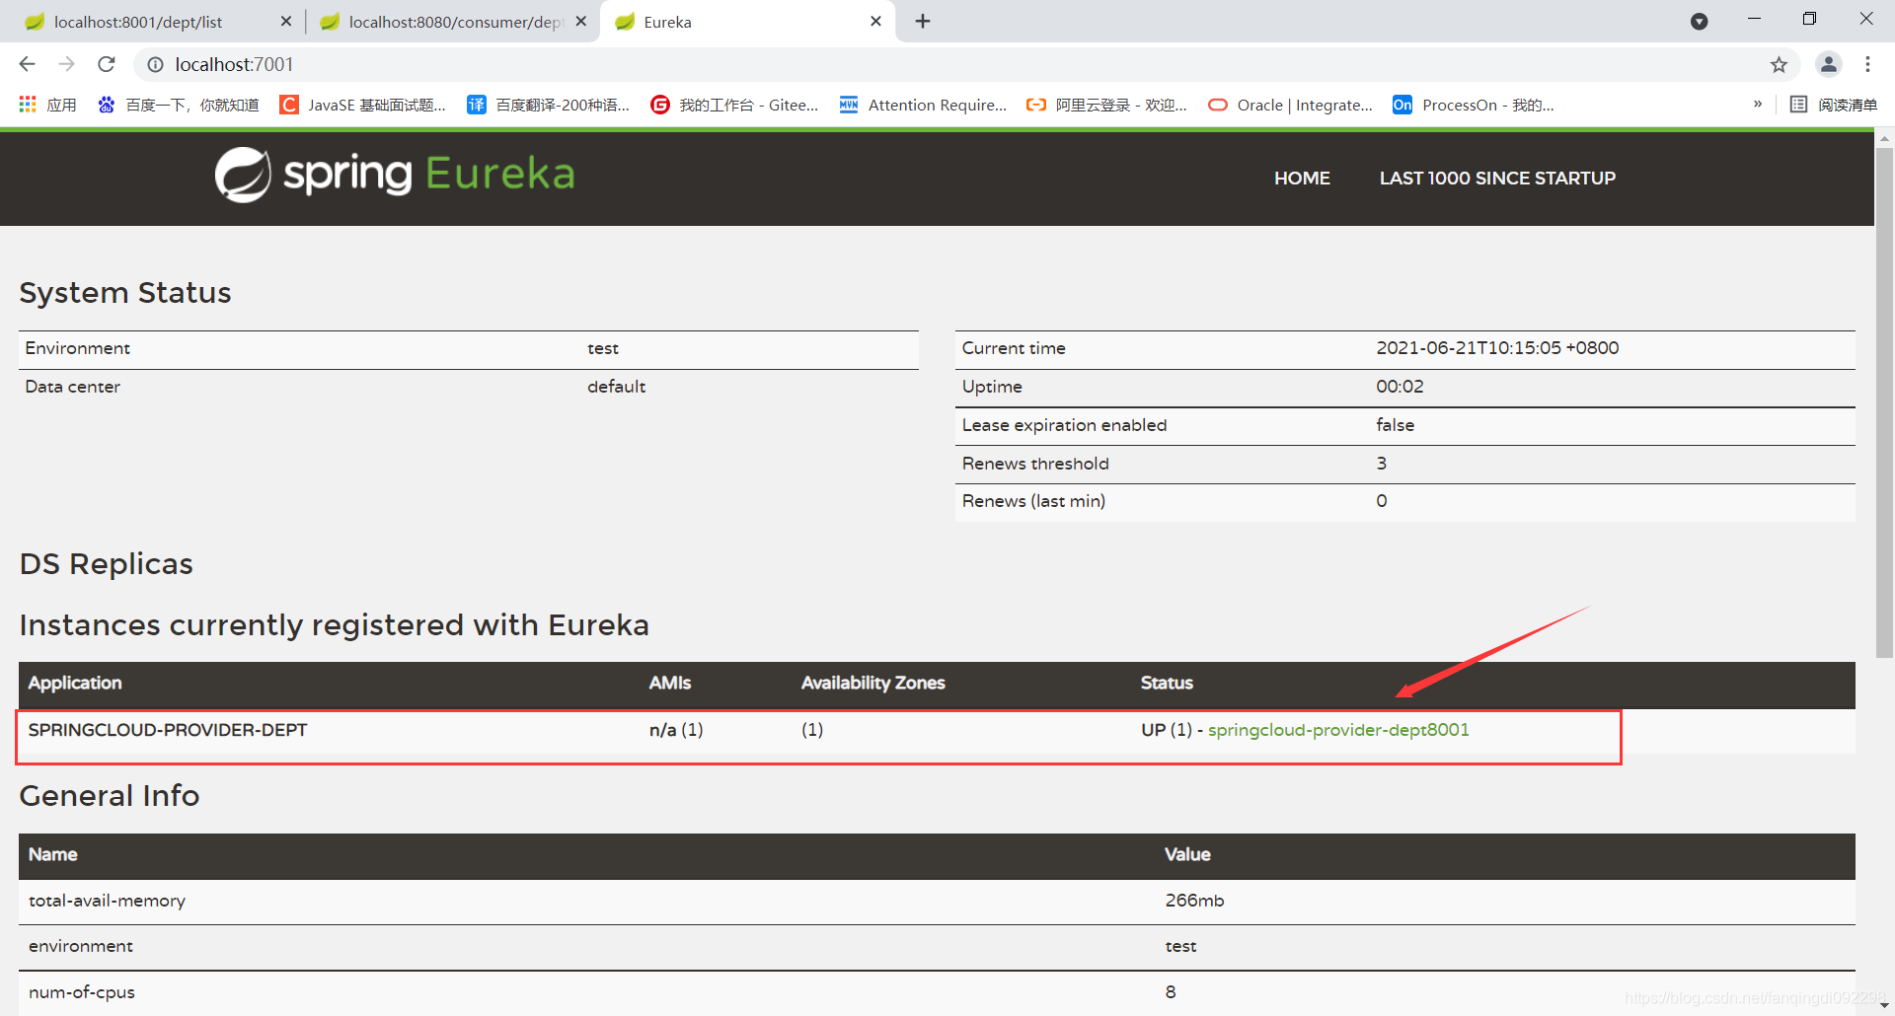Click the 266mb memory value

click(x=1194, y=901)
